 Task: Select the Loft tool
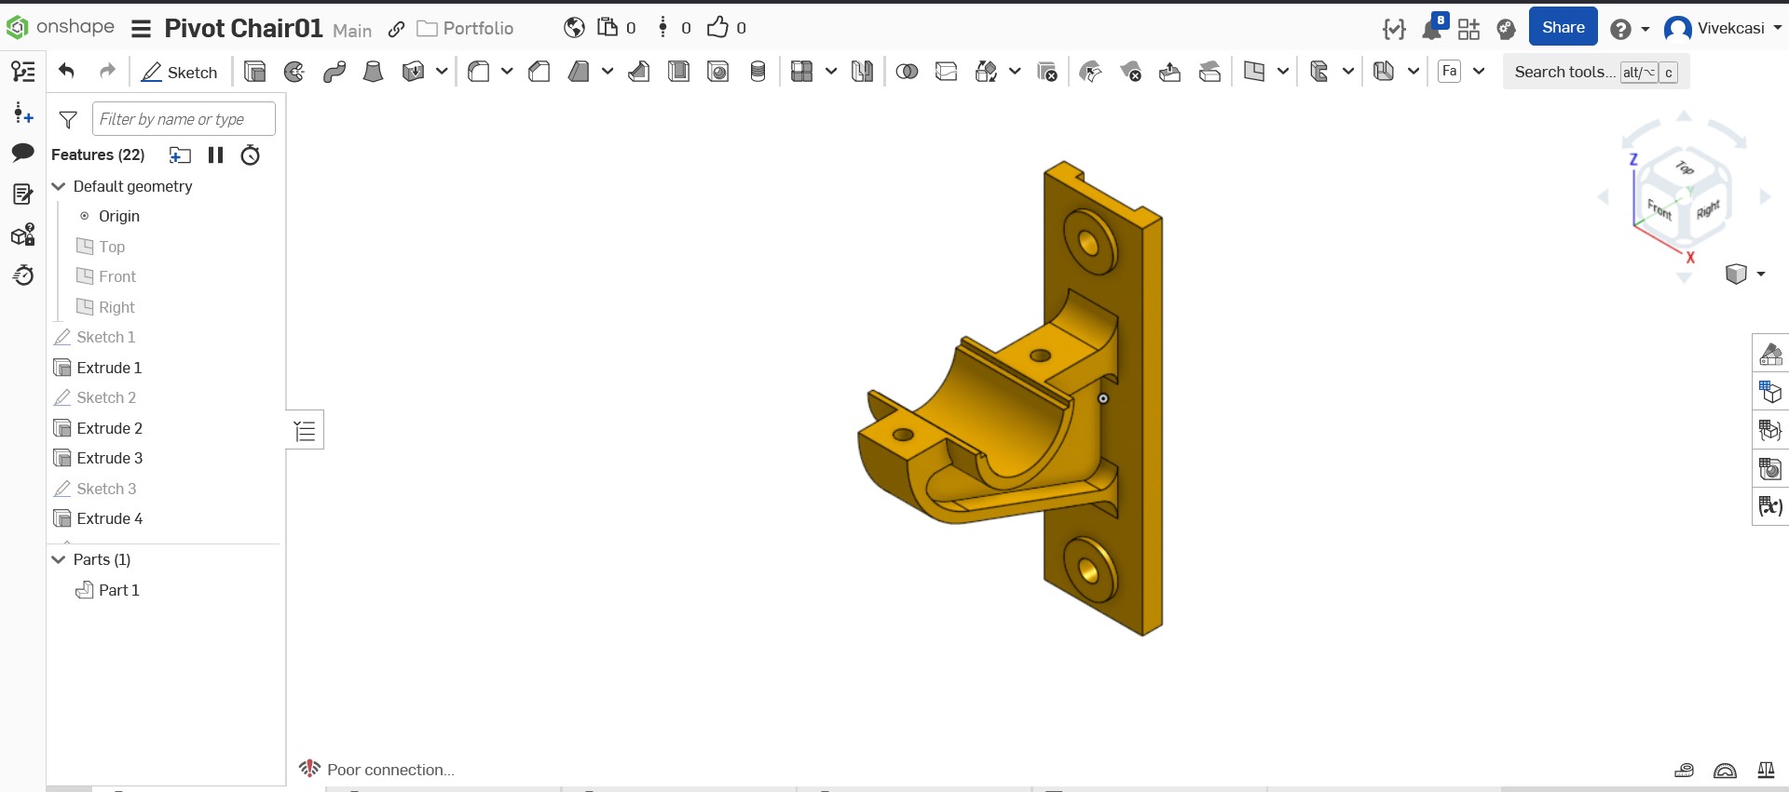373,72
